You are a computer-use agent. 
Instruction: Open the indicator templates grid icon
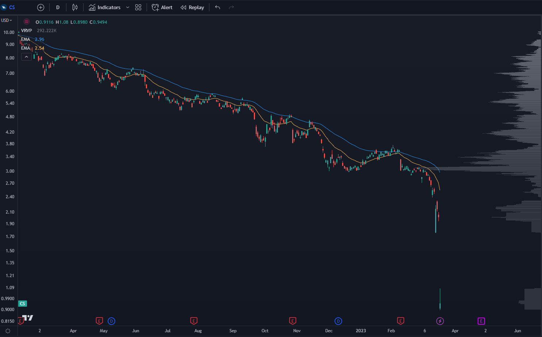[138, 7]
